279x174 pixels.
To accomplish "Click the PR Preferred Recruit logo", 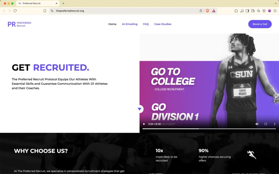I will click(x=19, y=24).
